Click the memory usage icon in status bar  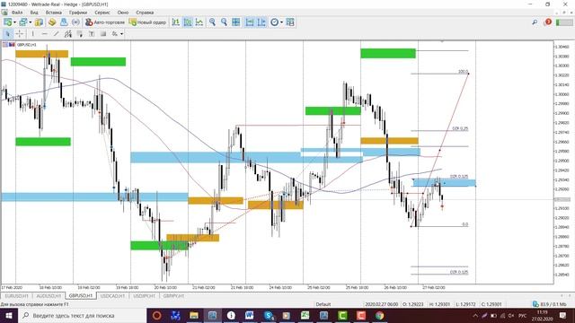click(535, 304)
